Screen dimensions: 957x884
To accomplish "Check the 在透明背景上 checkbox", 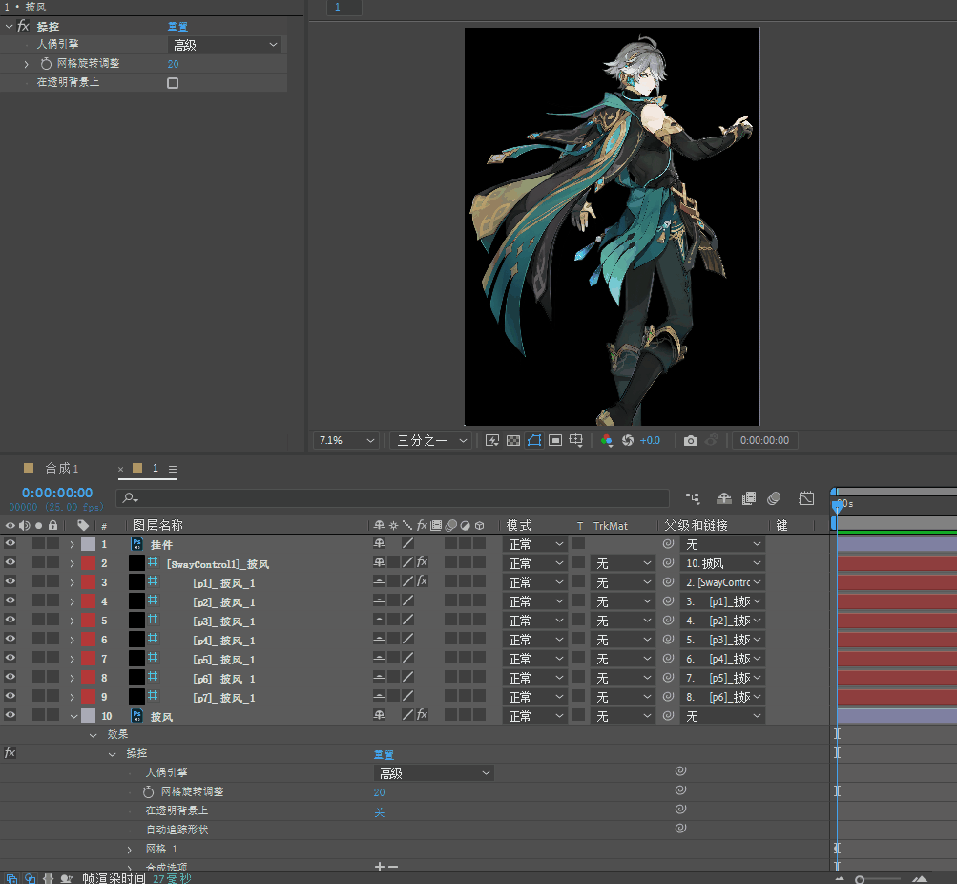I will coord(173,83).
